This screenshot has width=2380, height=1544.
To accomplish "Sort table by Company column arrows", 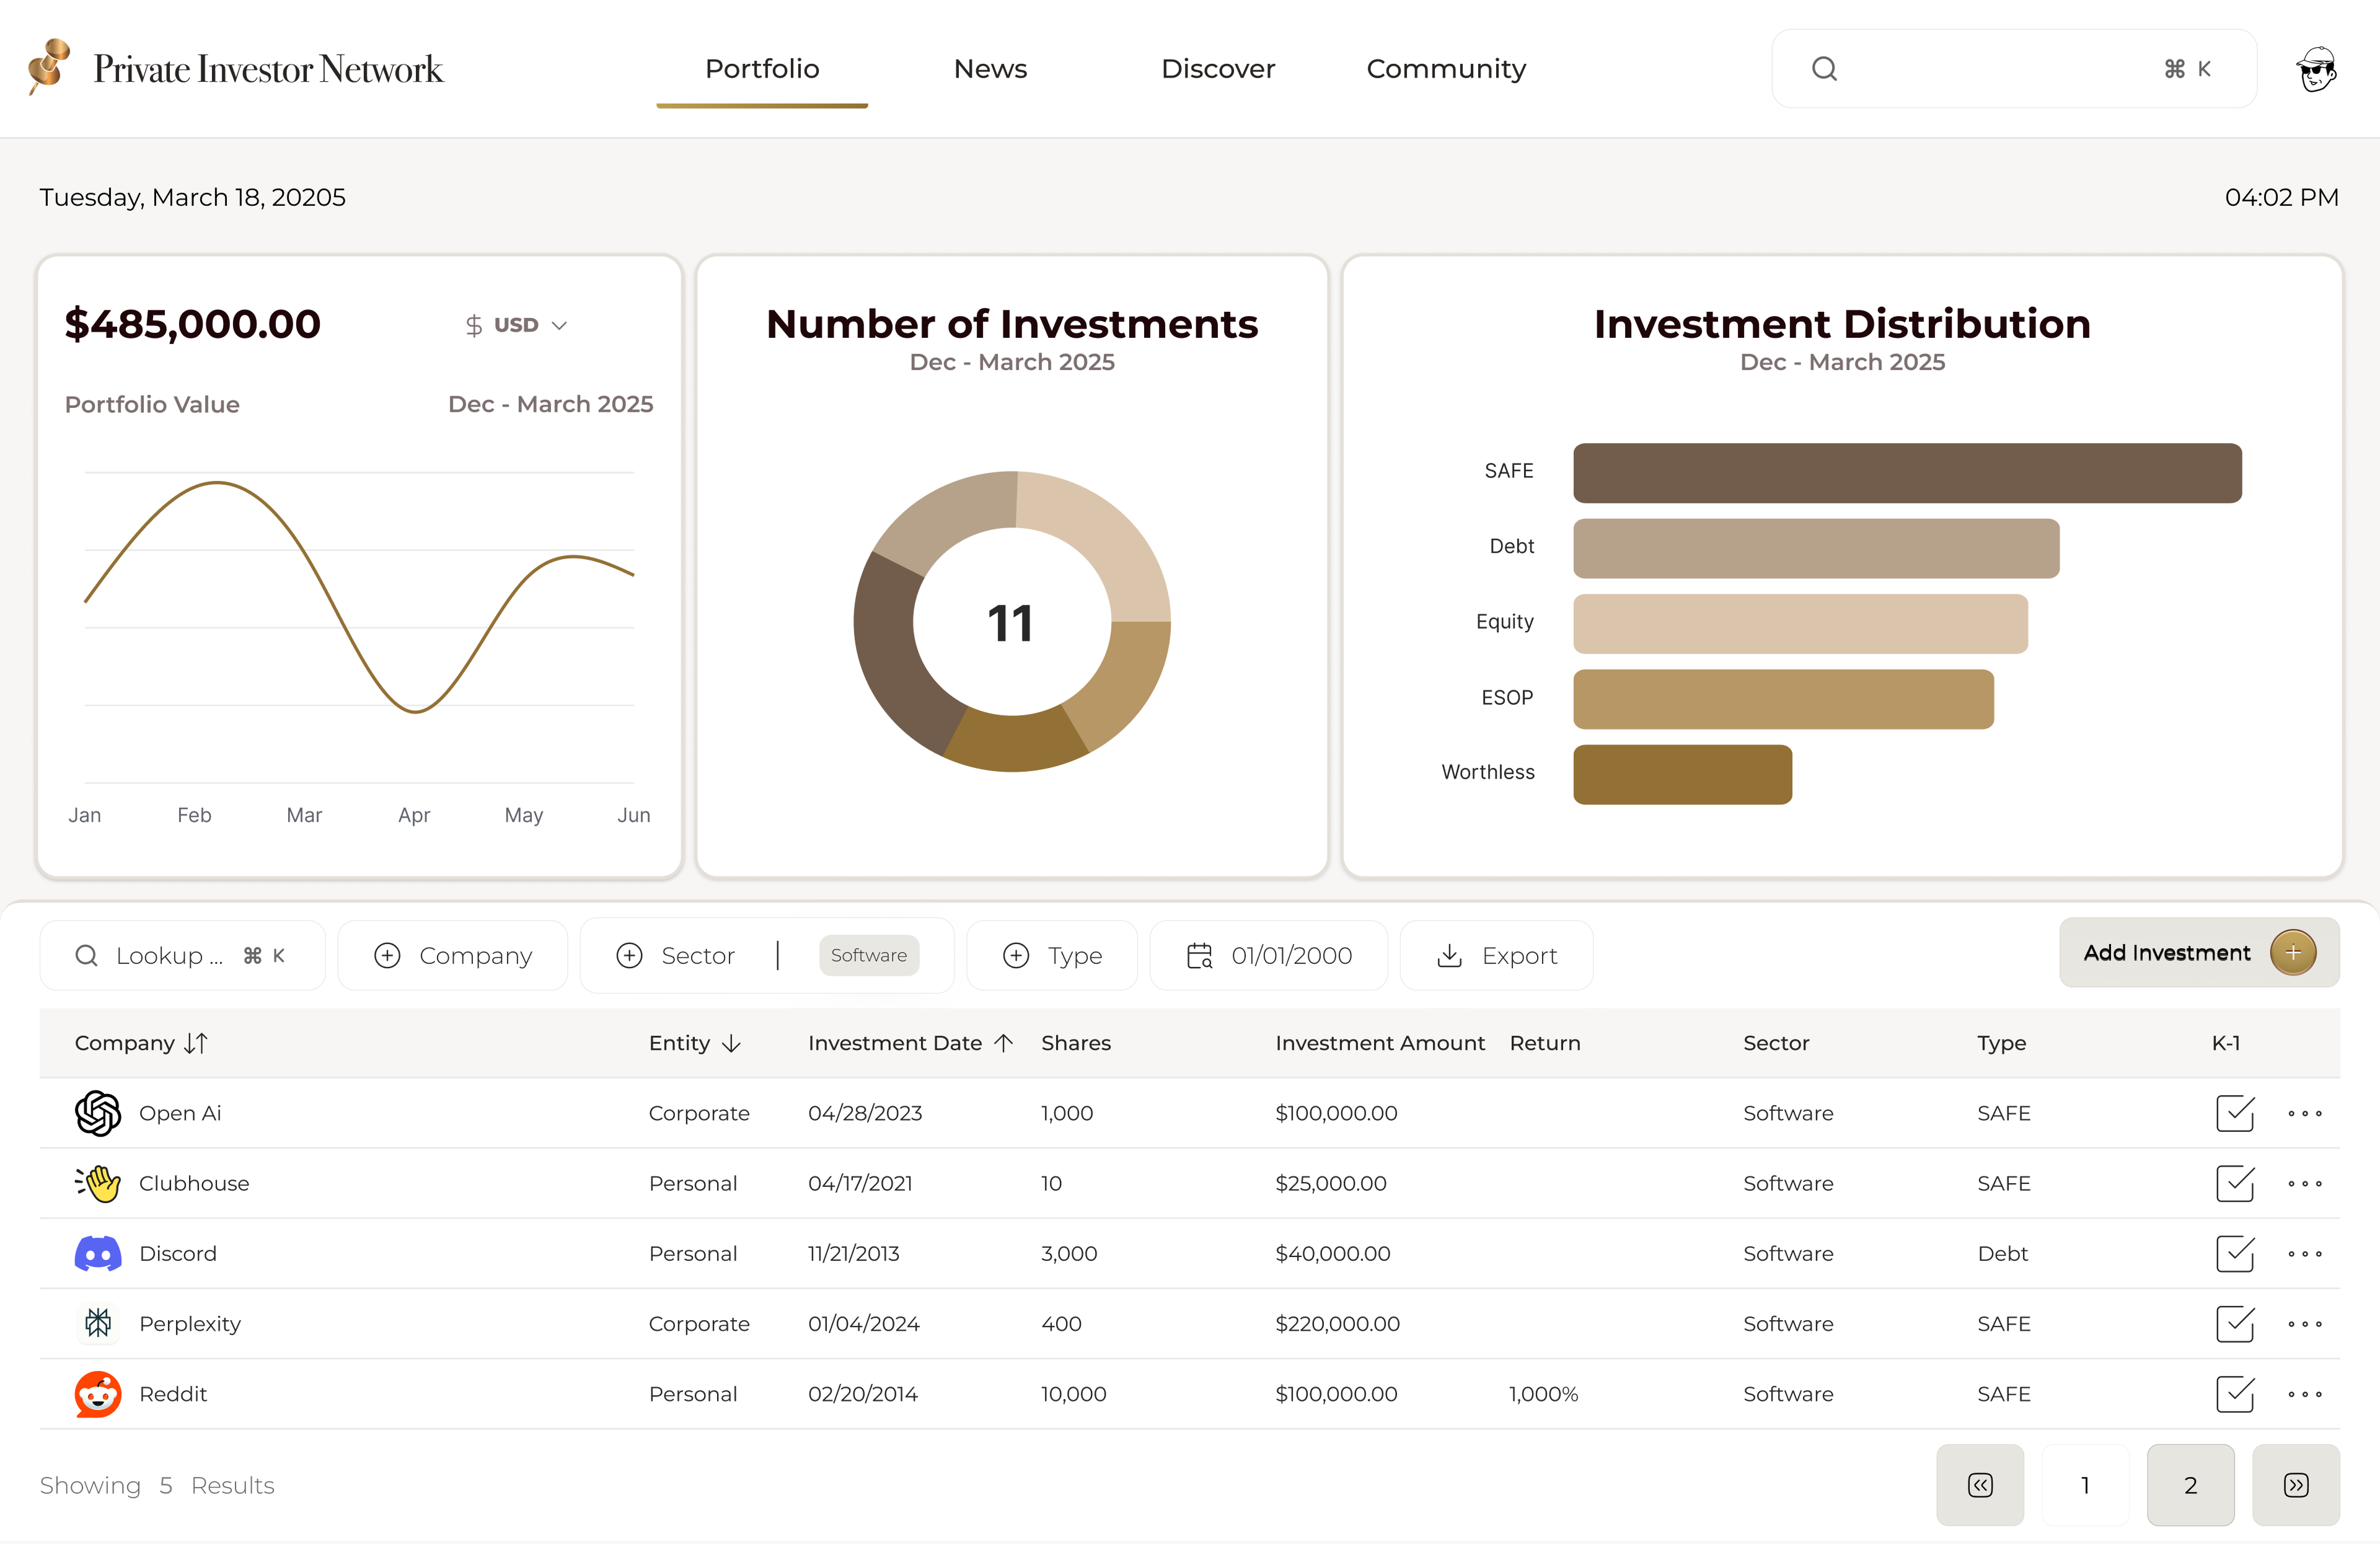I will pyautogui.click(x=196, y=1043).
